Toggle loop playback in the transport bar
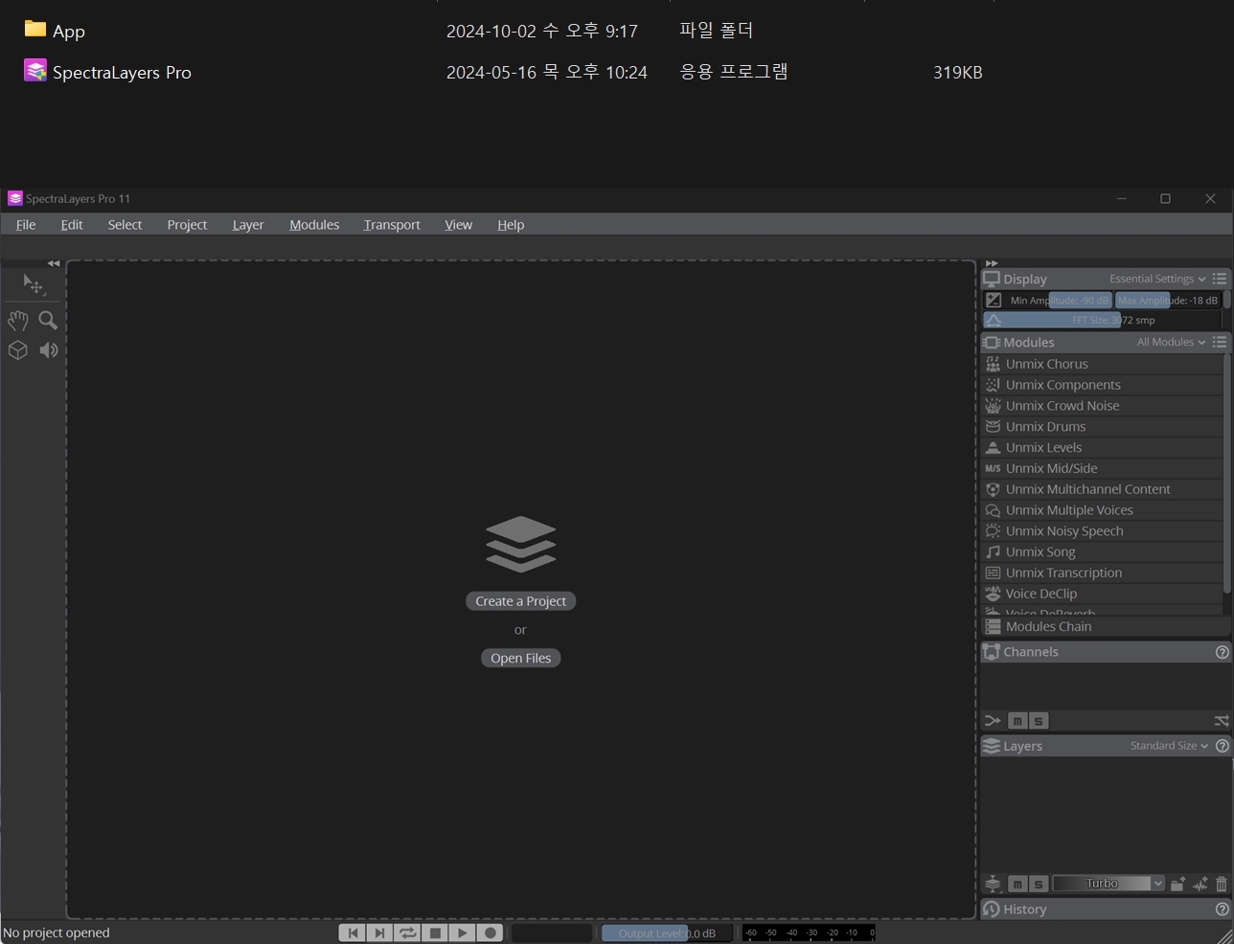 pyautogui.click(x=407, y=933)
